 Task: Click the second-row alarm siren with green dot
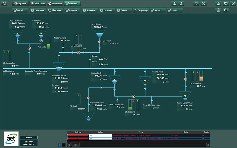click(x=218, y=10)
